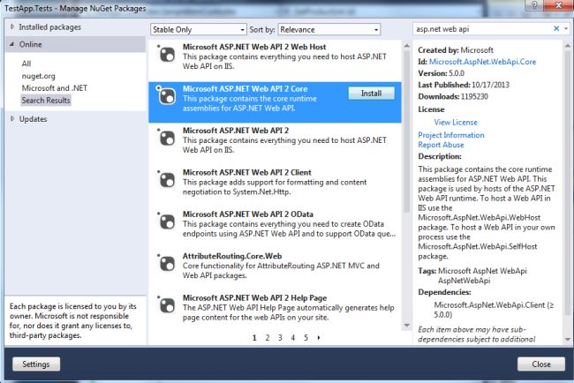Select Search Results in left pane
This screenshot has width=574, height=383.
tap(46, 101)
